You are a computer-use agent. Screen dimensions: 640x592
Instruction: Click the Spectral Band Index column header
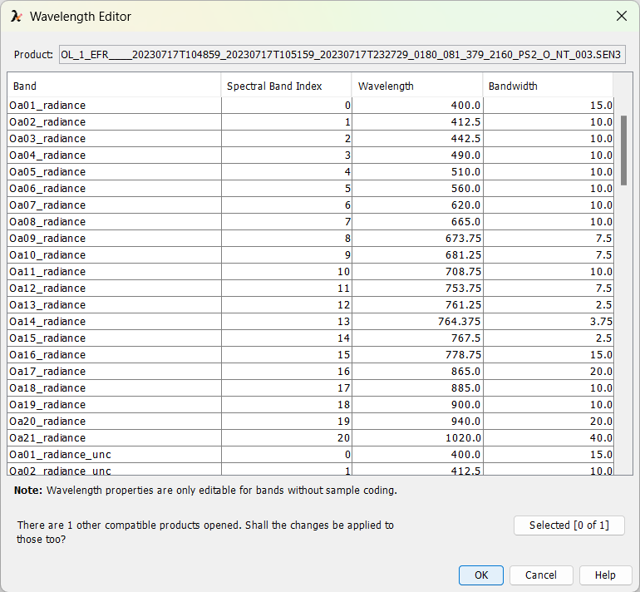(x=286, y=86)
